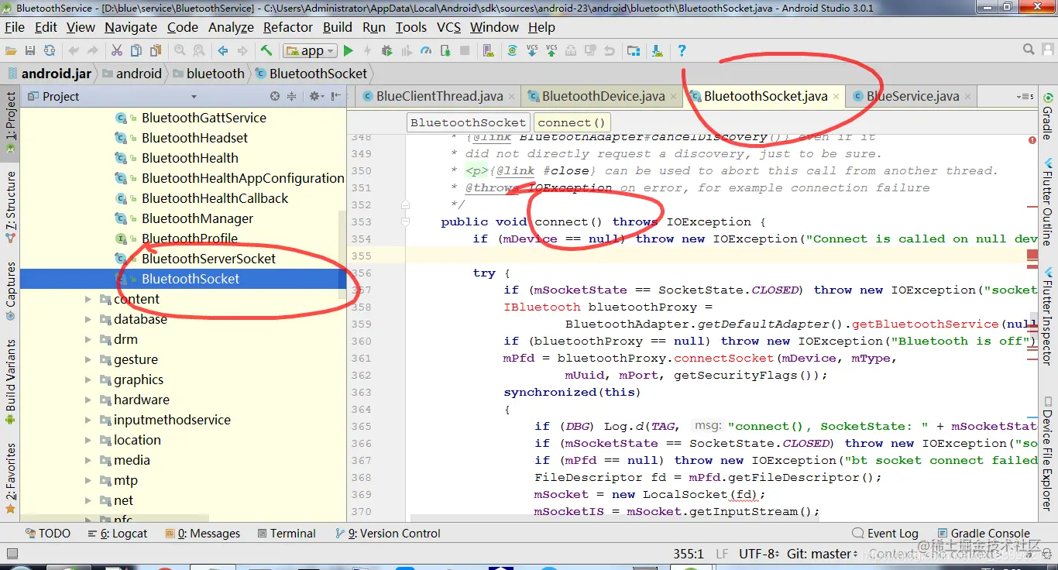The height and width of the screenshot is (570, 1058).
Task: Expand the content package node
Action: click(88, 299)
